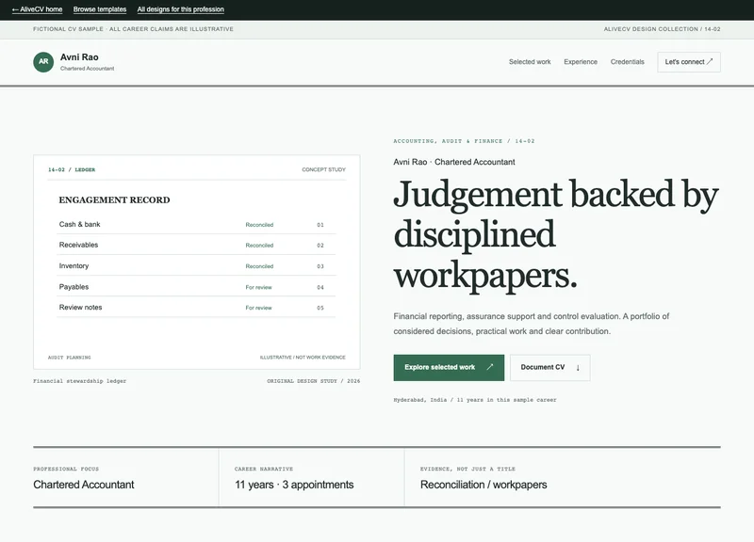This screenshot has width=754, height=542.
Task: Go back to AliveCV home
Action: pyautogui.click(x=37, y=9)
